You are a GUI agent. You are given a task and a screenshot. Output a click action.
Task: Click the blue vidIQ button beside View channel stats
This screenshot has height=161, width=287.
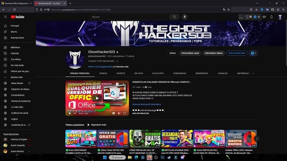pos(253,53)
